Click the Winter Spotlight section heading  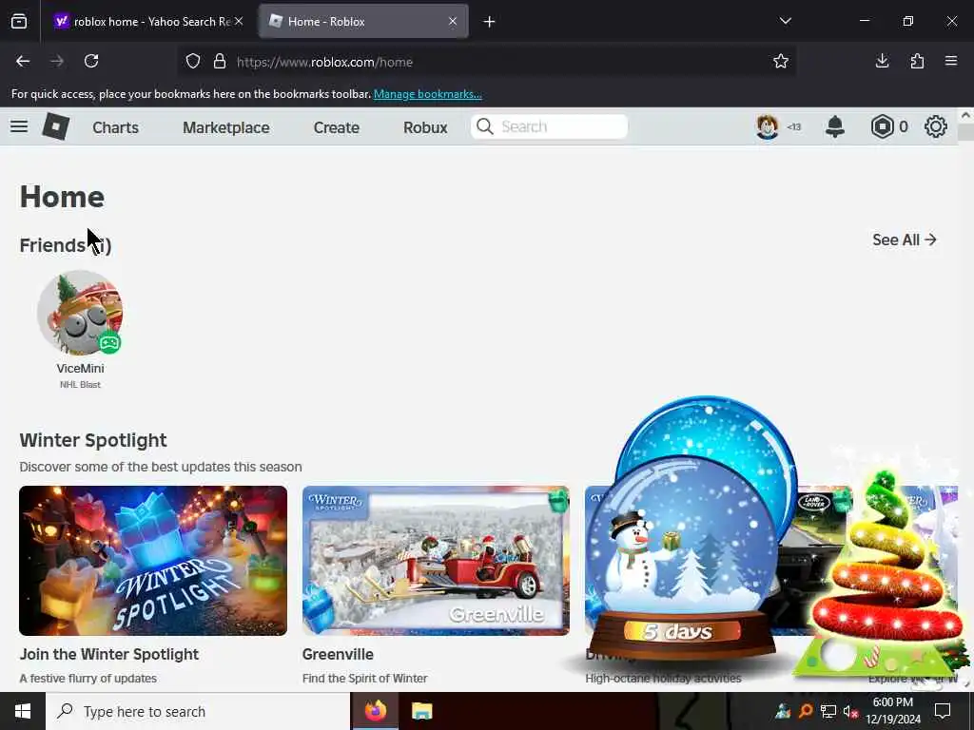click(93, 440)
